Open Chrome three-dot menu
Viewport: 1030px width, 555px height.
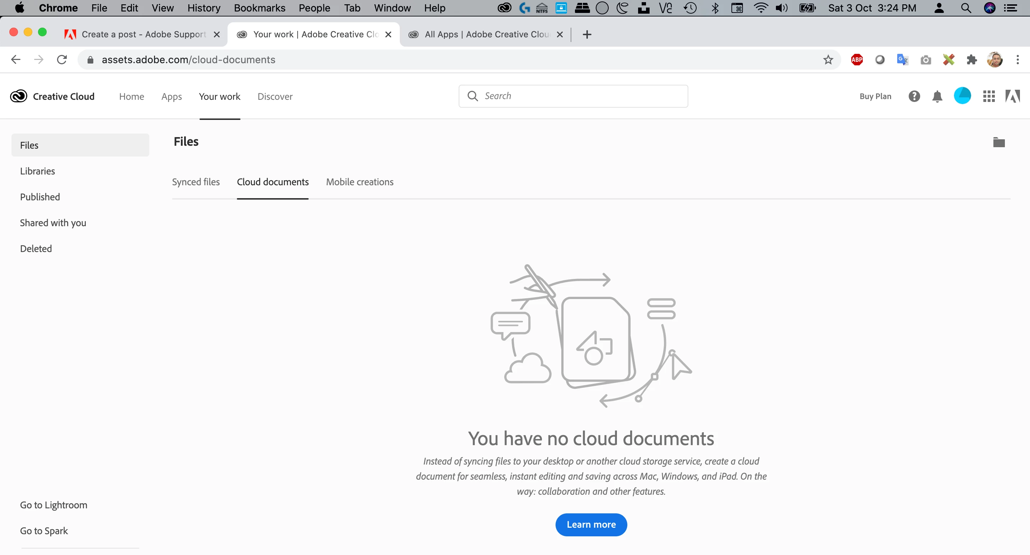tap(1017, 60)
